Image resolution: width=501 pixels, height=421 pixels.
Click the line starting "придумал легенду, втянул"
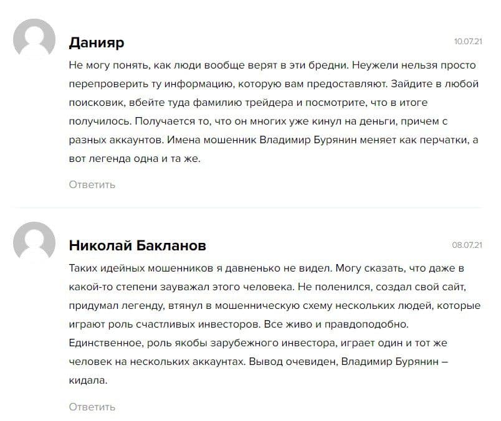pyautogui.click(x=274, y=306)
